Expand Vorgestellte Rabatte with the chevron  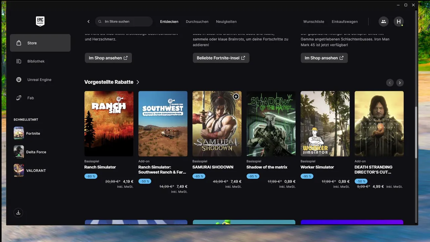pos(138,82)
